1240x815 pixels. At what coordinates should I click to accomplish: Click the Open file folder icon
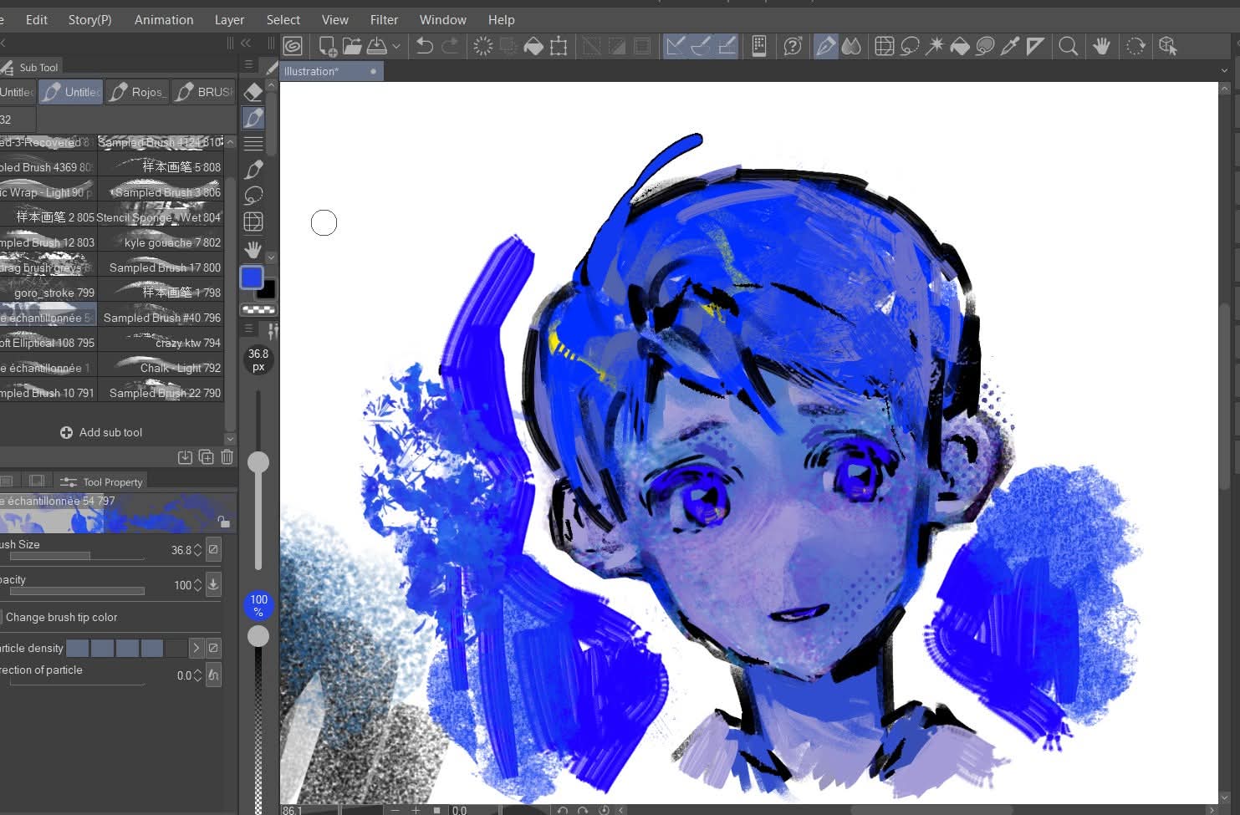[352, 46]
